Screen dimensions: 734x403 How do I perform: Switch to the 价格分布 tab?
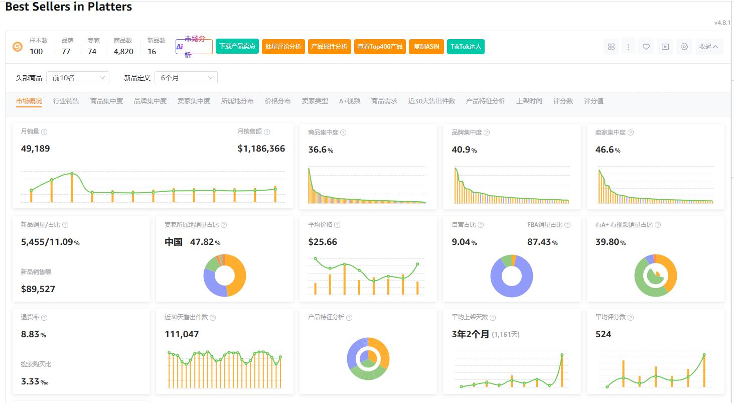[x=277, y=101]
